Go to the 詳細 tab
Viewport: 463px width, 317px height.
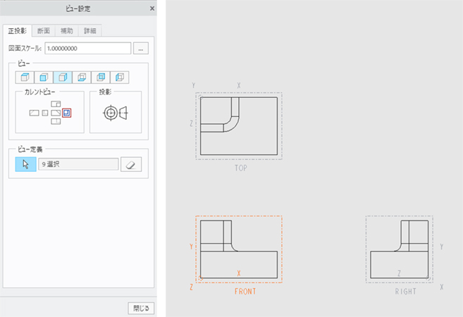coord(90,31)
